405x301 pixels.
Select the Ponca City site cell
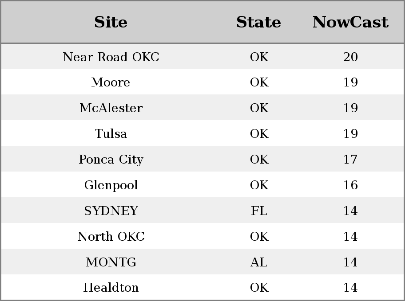pyautogui.click(x=111, y=160)
